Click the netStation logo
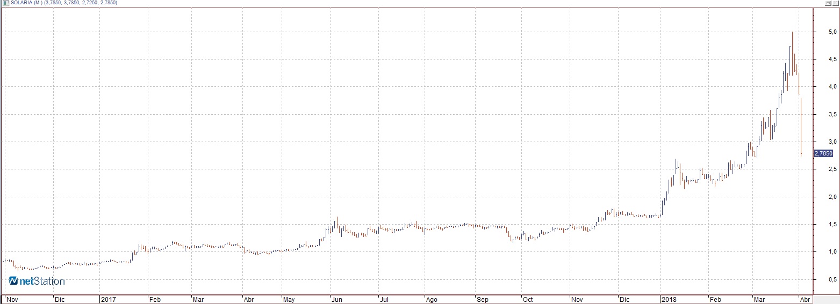Screen dimensions: 840x304 tap(37, 281)
